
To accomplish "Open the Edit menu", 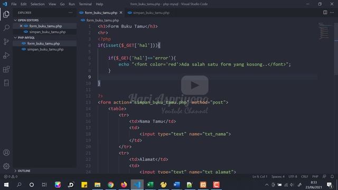I will (23, 4).
